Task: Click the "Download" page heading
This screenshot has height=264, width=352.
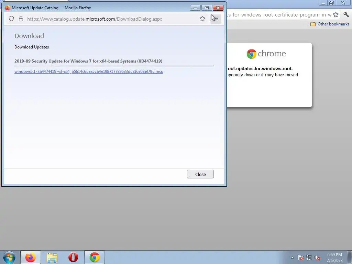Action: pyautogui.click(x=29, y=36)
